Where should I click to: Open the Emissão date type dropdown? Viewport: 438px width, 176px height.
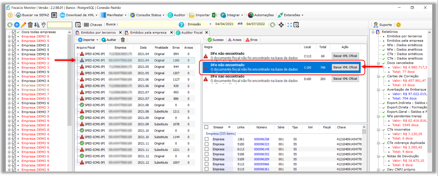[x=210, y=25]
